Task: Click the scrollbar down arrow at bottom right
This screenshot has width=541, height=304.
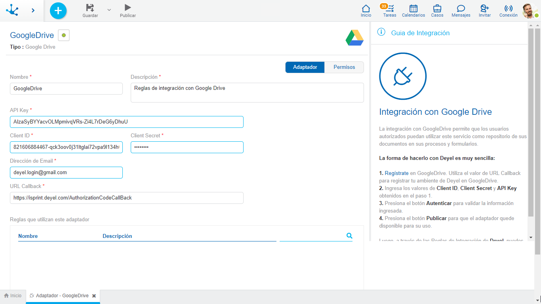Action: pos(537,300)
